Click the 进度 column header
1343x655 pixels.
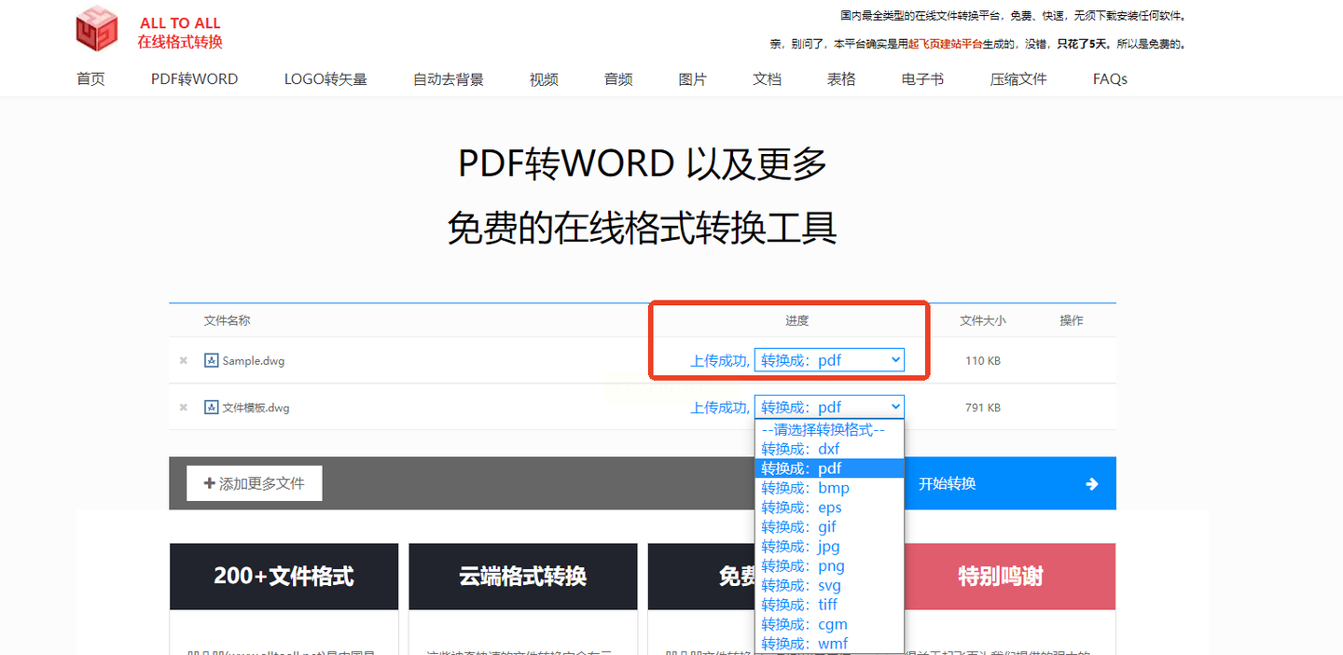[x=796, y=320]
